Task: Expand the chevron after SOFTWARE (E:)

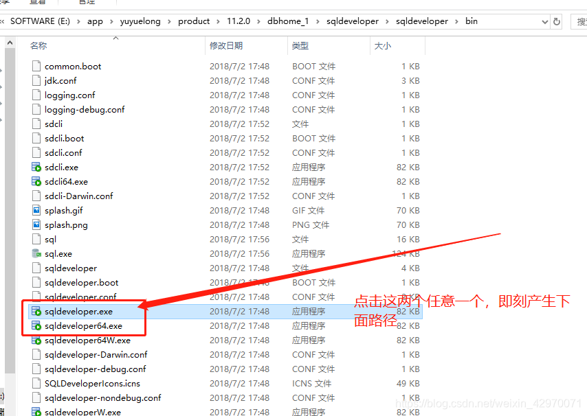Action: coord(78,22)
